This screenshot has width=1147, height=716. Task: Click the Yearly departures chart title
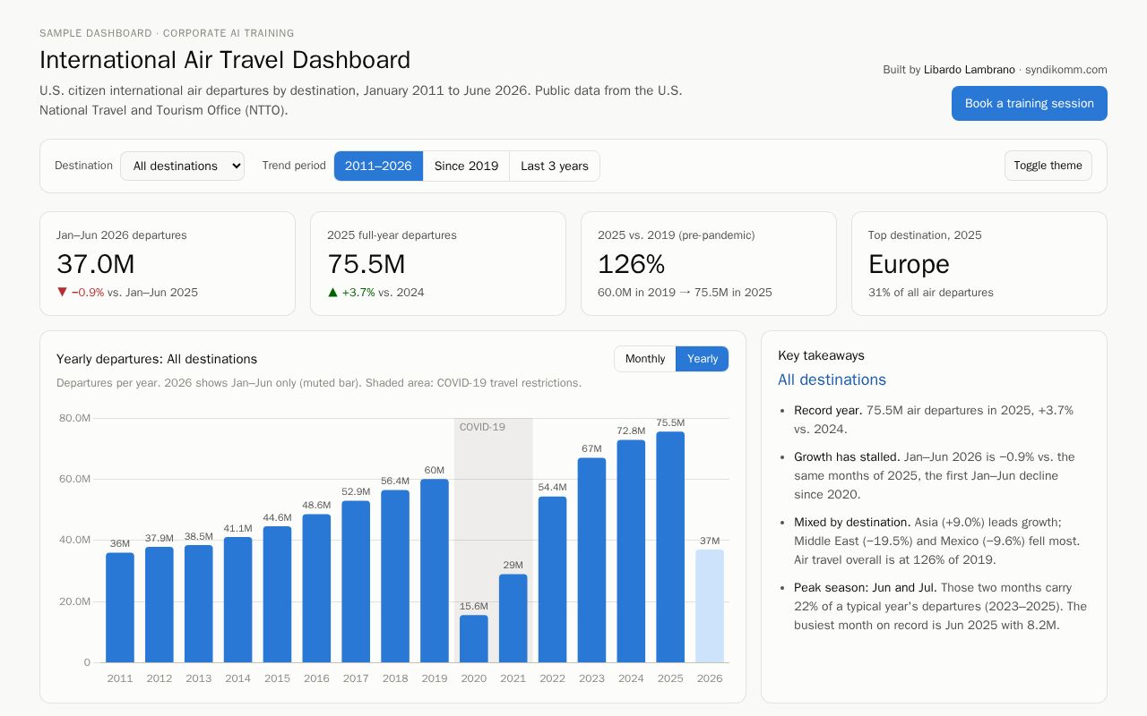157,359
